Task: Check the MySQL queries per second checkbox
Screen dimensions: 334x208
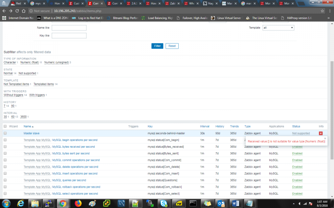Action: pyautogui.click(x=5, y=180)
